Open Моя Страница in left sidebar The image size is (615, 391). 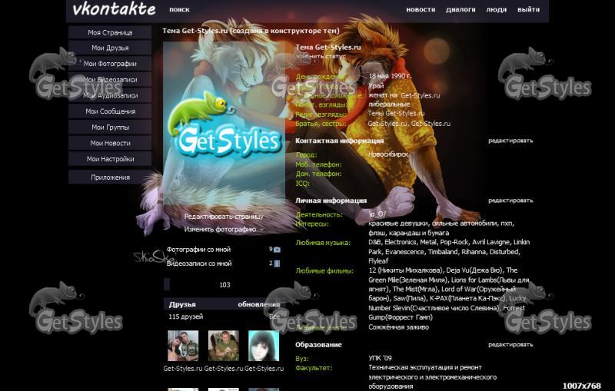click(110, 32)
